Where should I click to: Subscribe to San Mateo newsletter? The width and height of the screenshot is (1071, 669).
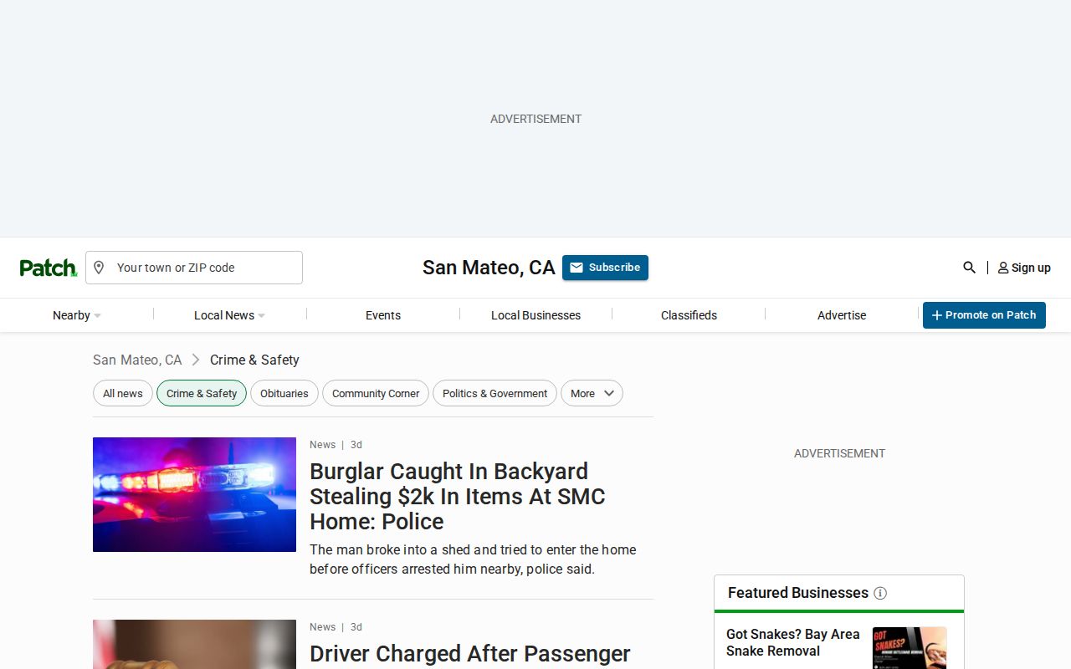pyautogui.click(x=605, y=268)
